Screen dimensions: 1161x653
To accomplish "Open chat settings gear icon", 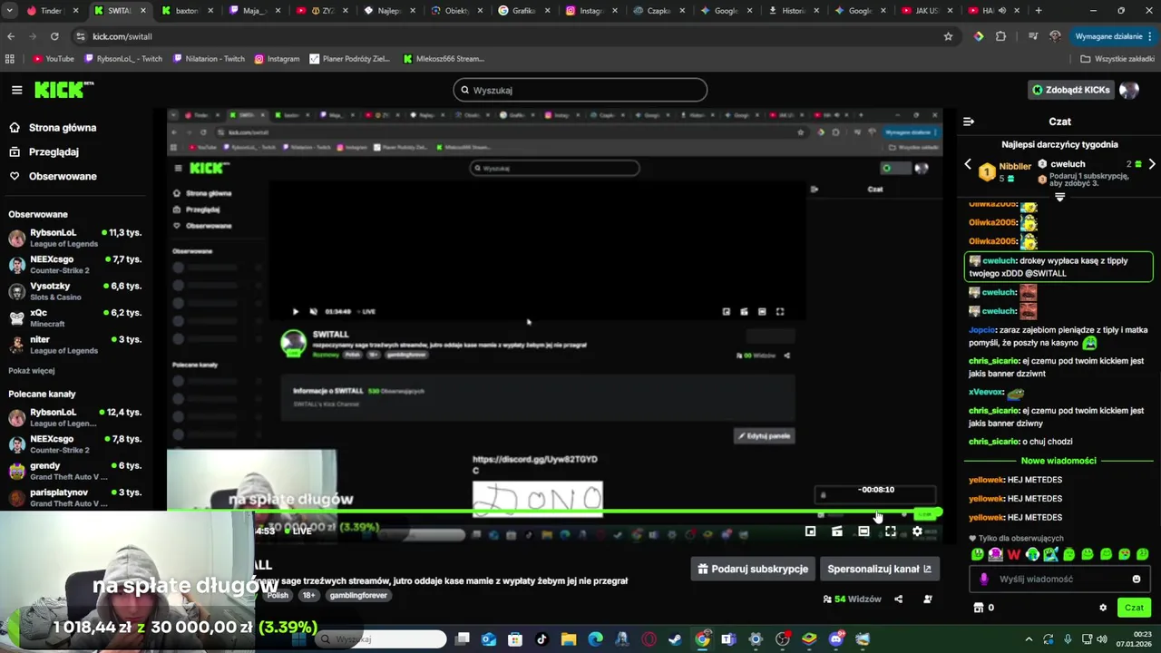I will coord(1103,608).
